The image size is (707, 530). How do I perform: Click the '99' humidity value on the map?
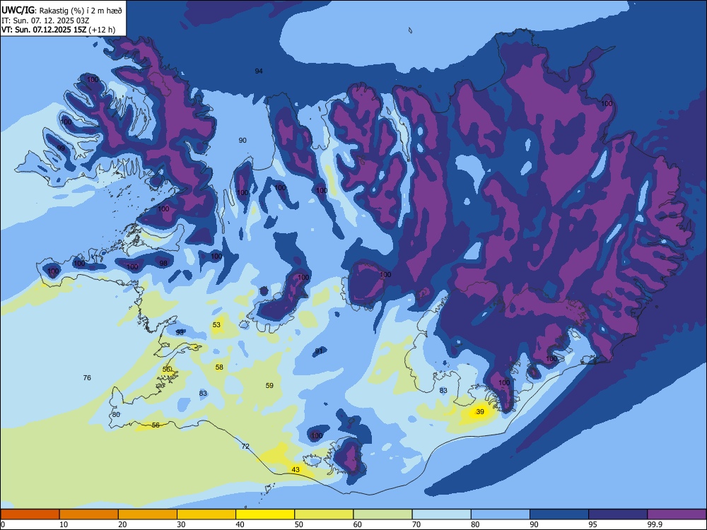(61, 148)
